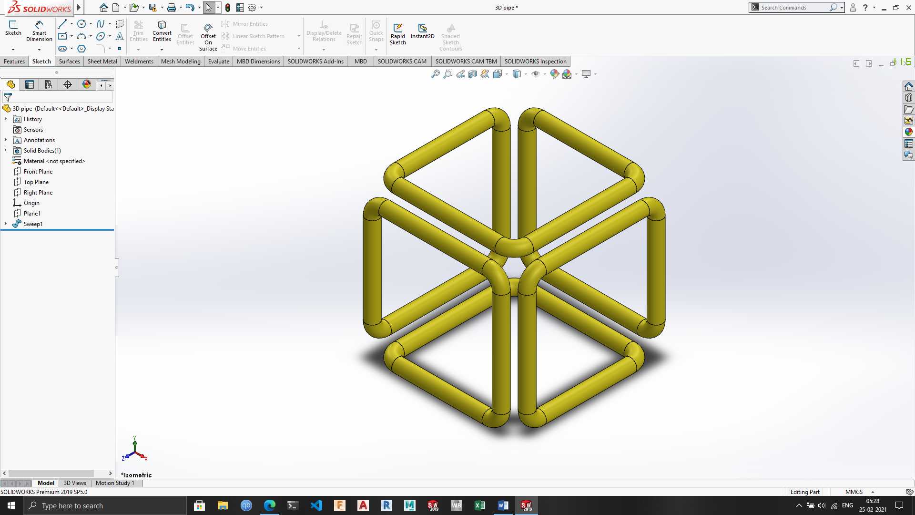Click the Rebuild traffic light icon
Screen dimensions: 915x515
[228, 8]
